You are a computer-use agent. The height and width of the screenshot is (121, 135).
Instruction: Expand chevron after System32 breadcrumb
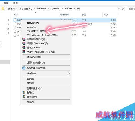coord(63,9)
